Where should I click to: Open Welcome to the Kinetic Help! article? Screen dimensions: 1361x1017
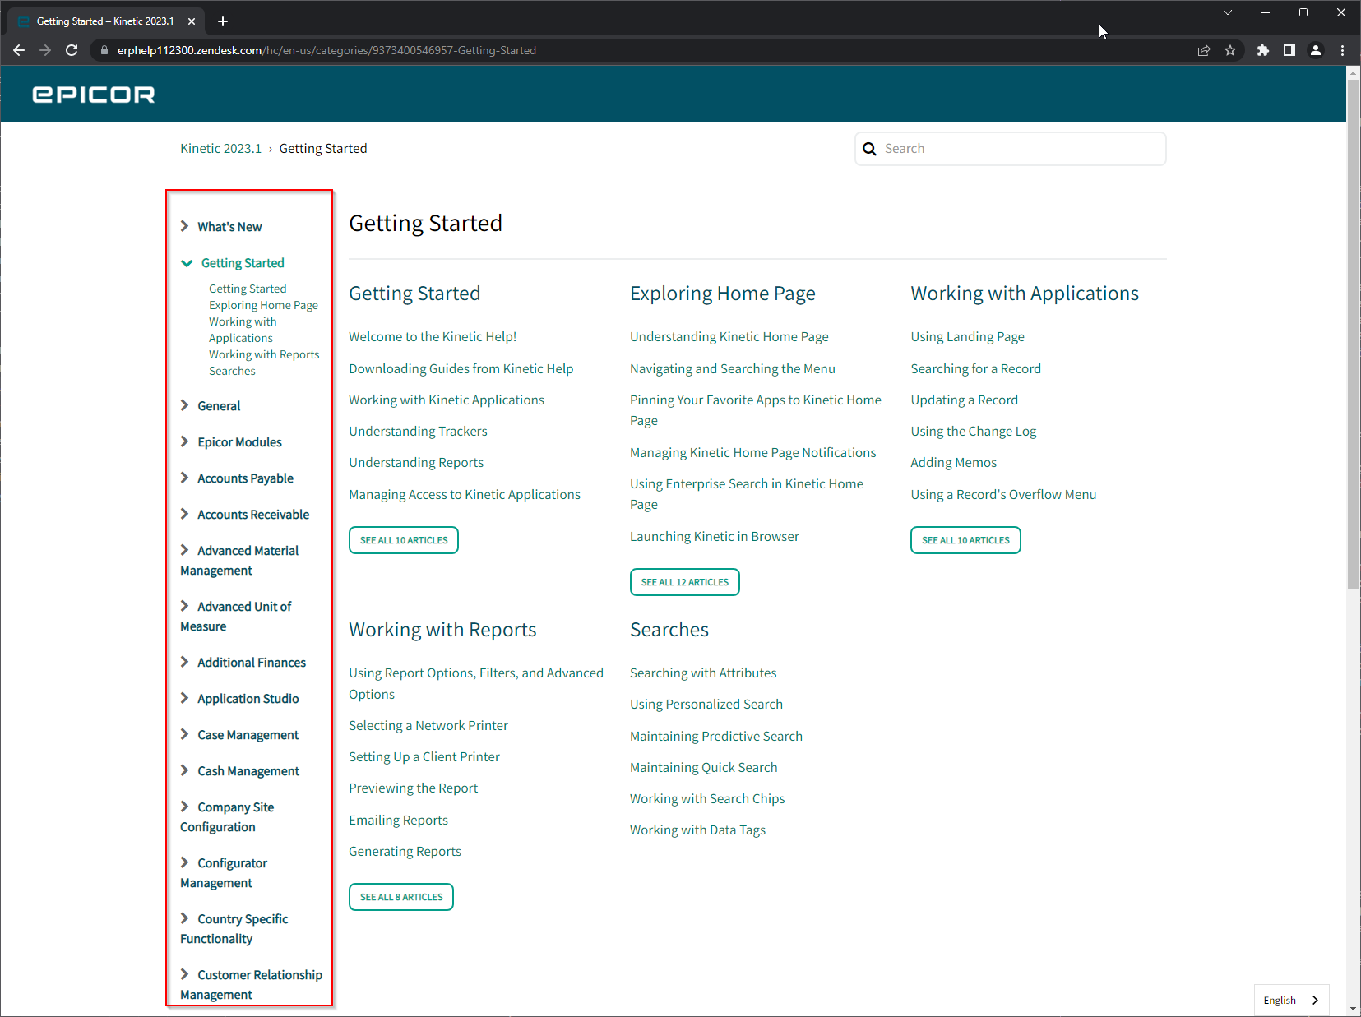point(433,337)
